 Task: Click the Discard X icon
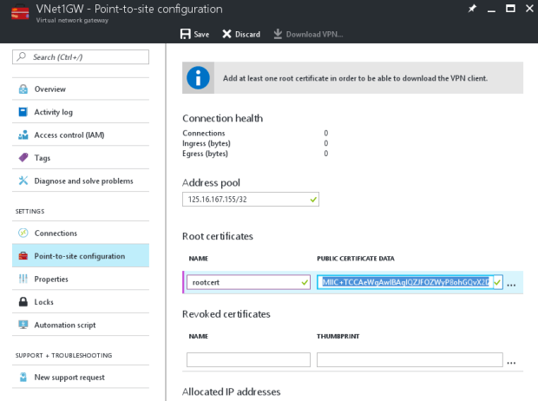point(226,34)
